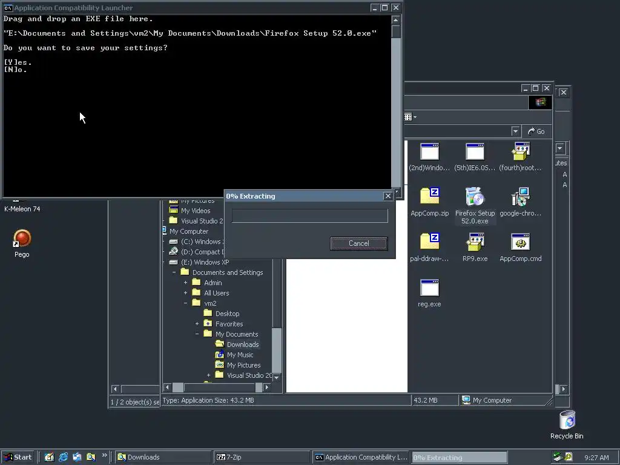The image size is (620, 465).
Task: Select the RP9.exe file icon
Action: pyautogui.click(x=475, y=242)
